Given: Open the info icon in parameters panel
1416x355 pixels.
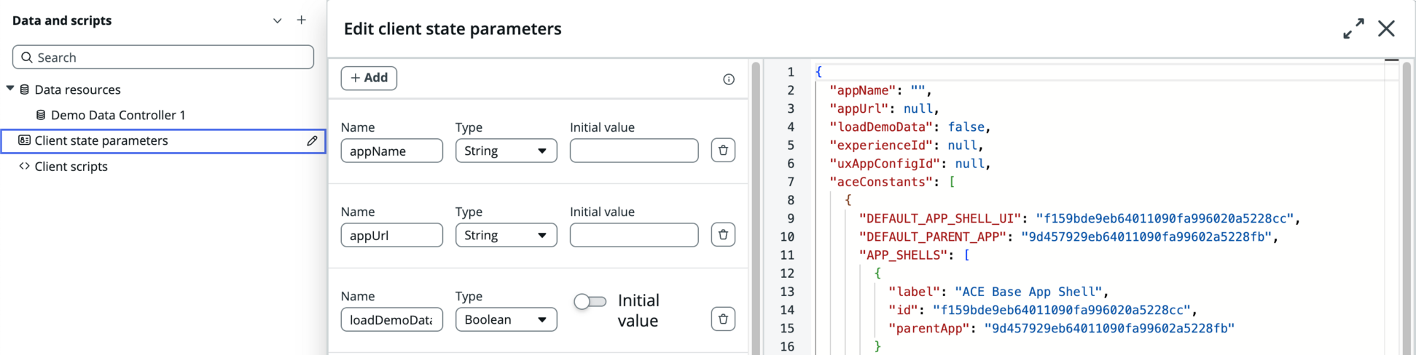Looking at the screenshot, I should coord(729,79).
